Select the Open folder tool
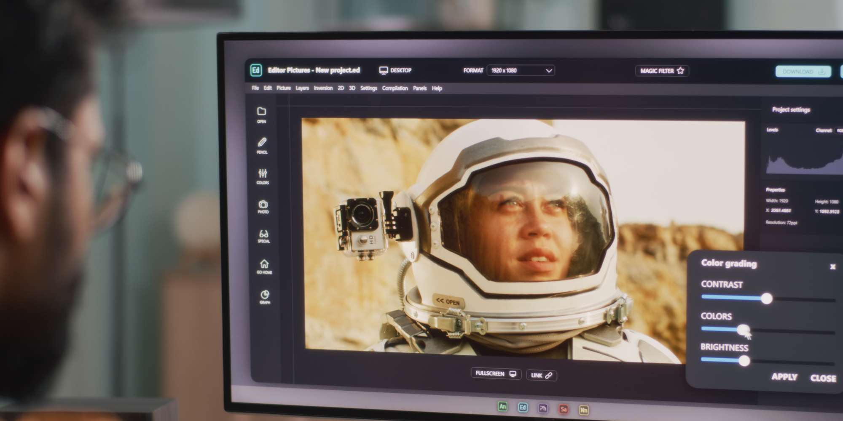843x421 pixels. [x=262, y=115]
